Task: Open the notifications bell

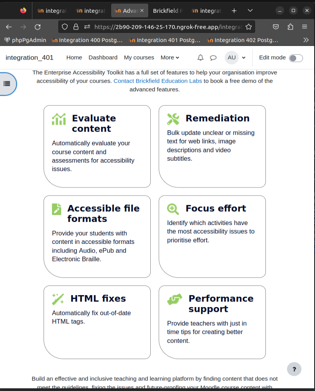Action: pyautogui.click(x=201, y=58)
